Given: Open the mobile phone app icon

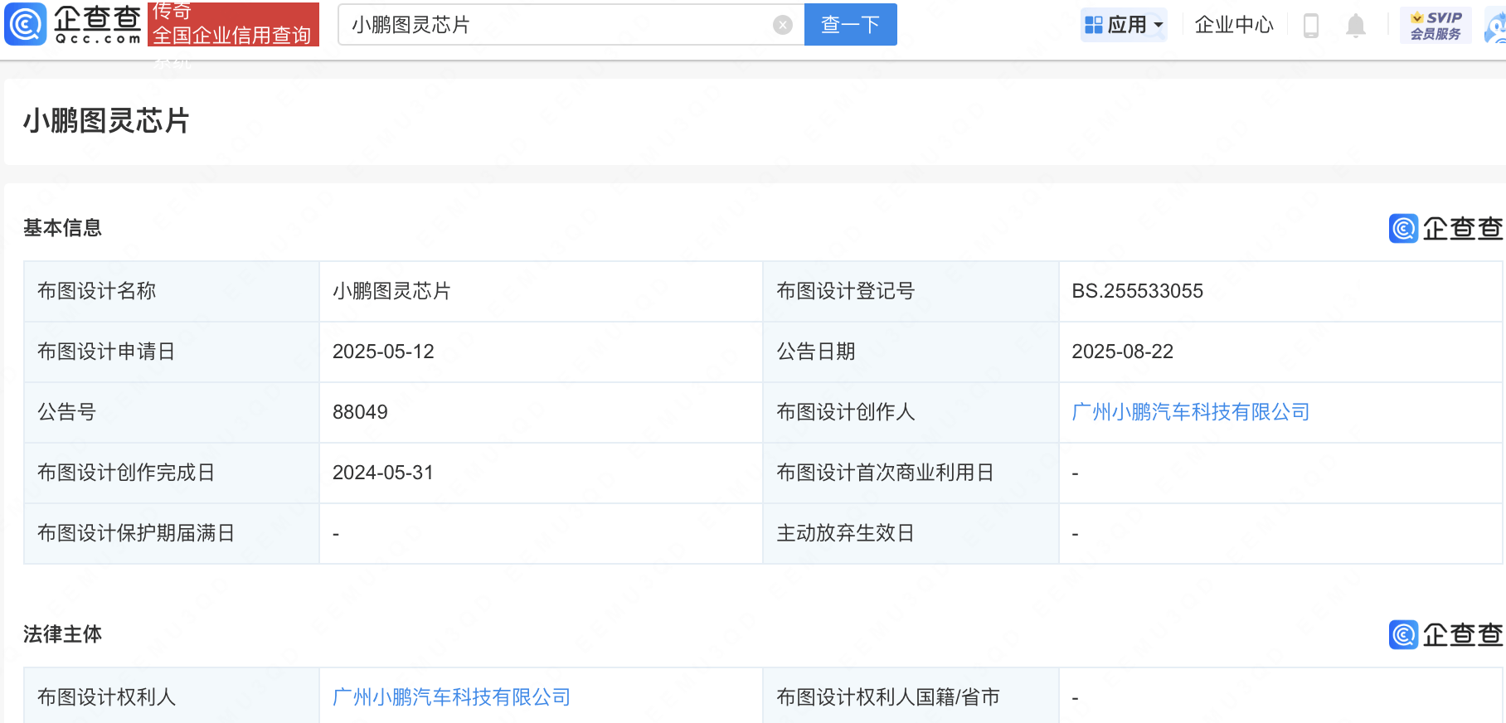Looking at the screenshot, I should [1311, 25].
